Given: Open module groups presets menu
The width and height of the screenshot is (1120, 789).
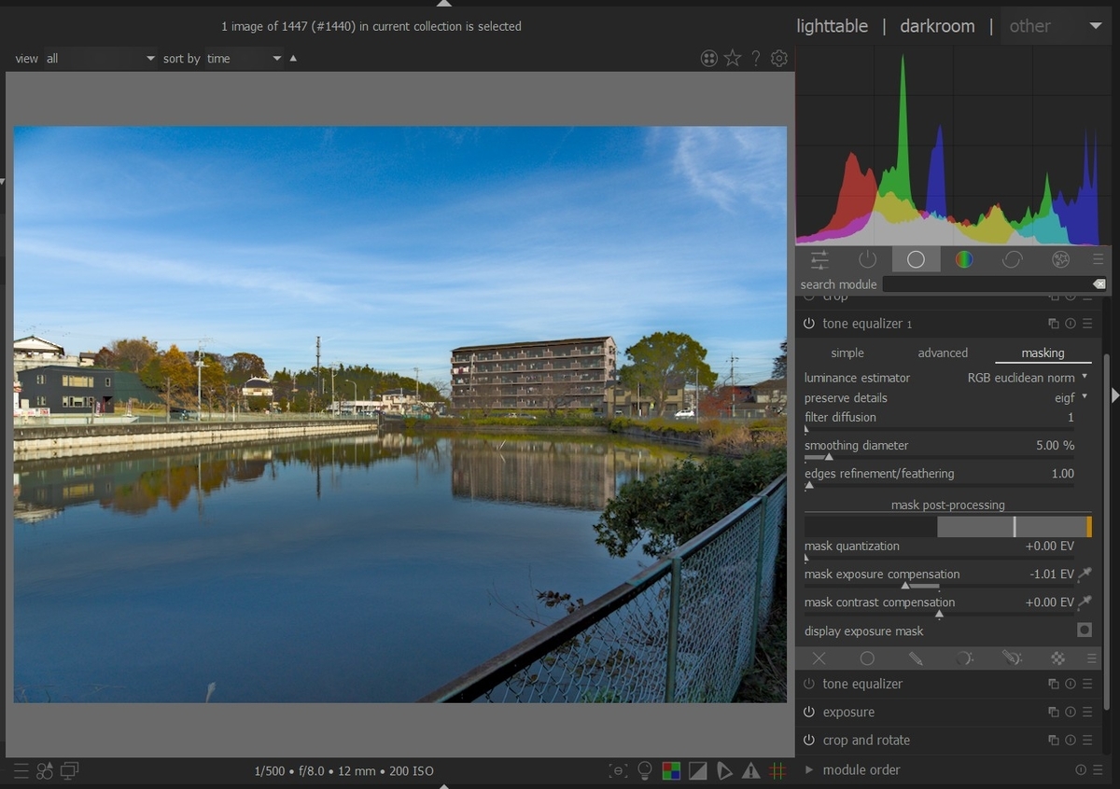Looking at the screenshot, I should coord(1098,259).
